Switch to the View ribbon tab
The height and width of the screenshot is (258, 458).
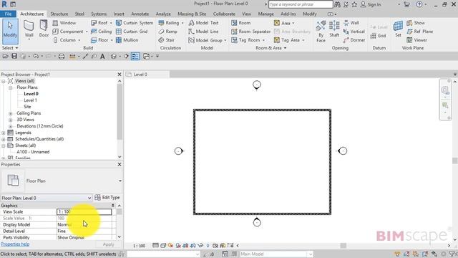pyautogui.click(x=246, y=14)
